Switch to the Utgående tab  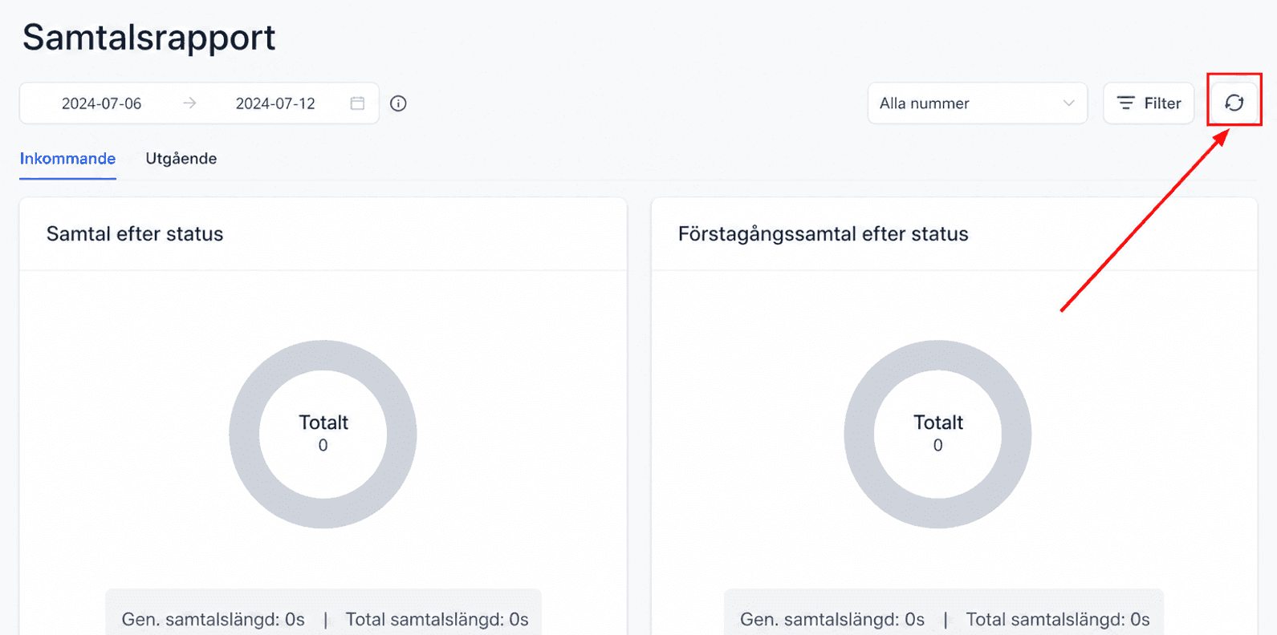[x=181, y=159]
